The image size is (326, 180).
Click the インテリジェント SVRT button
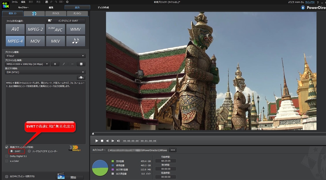point(66,21)
